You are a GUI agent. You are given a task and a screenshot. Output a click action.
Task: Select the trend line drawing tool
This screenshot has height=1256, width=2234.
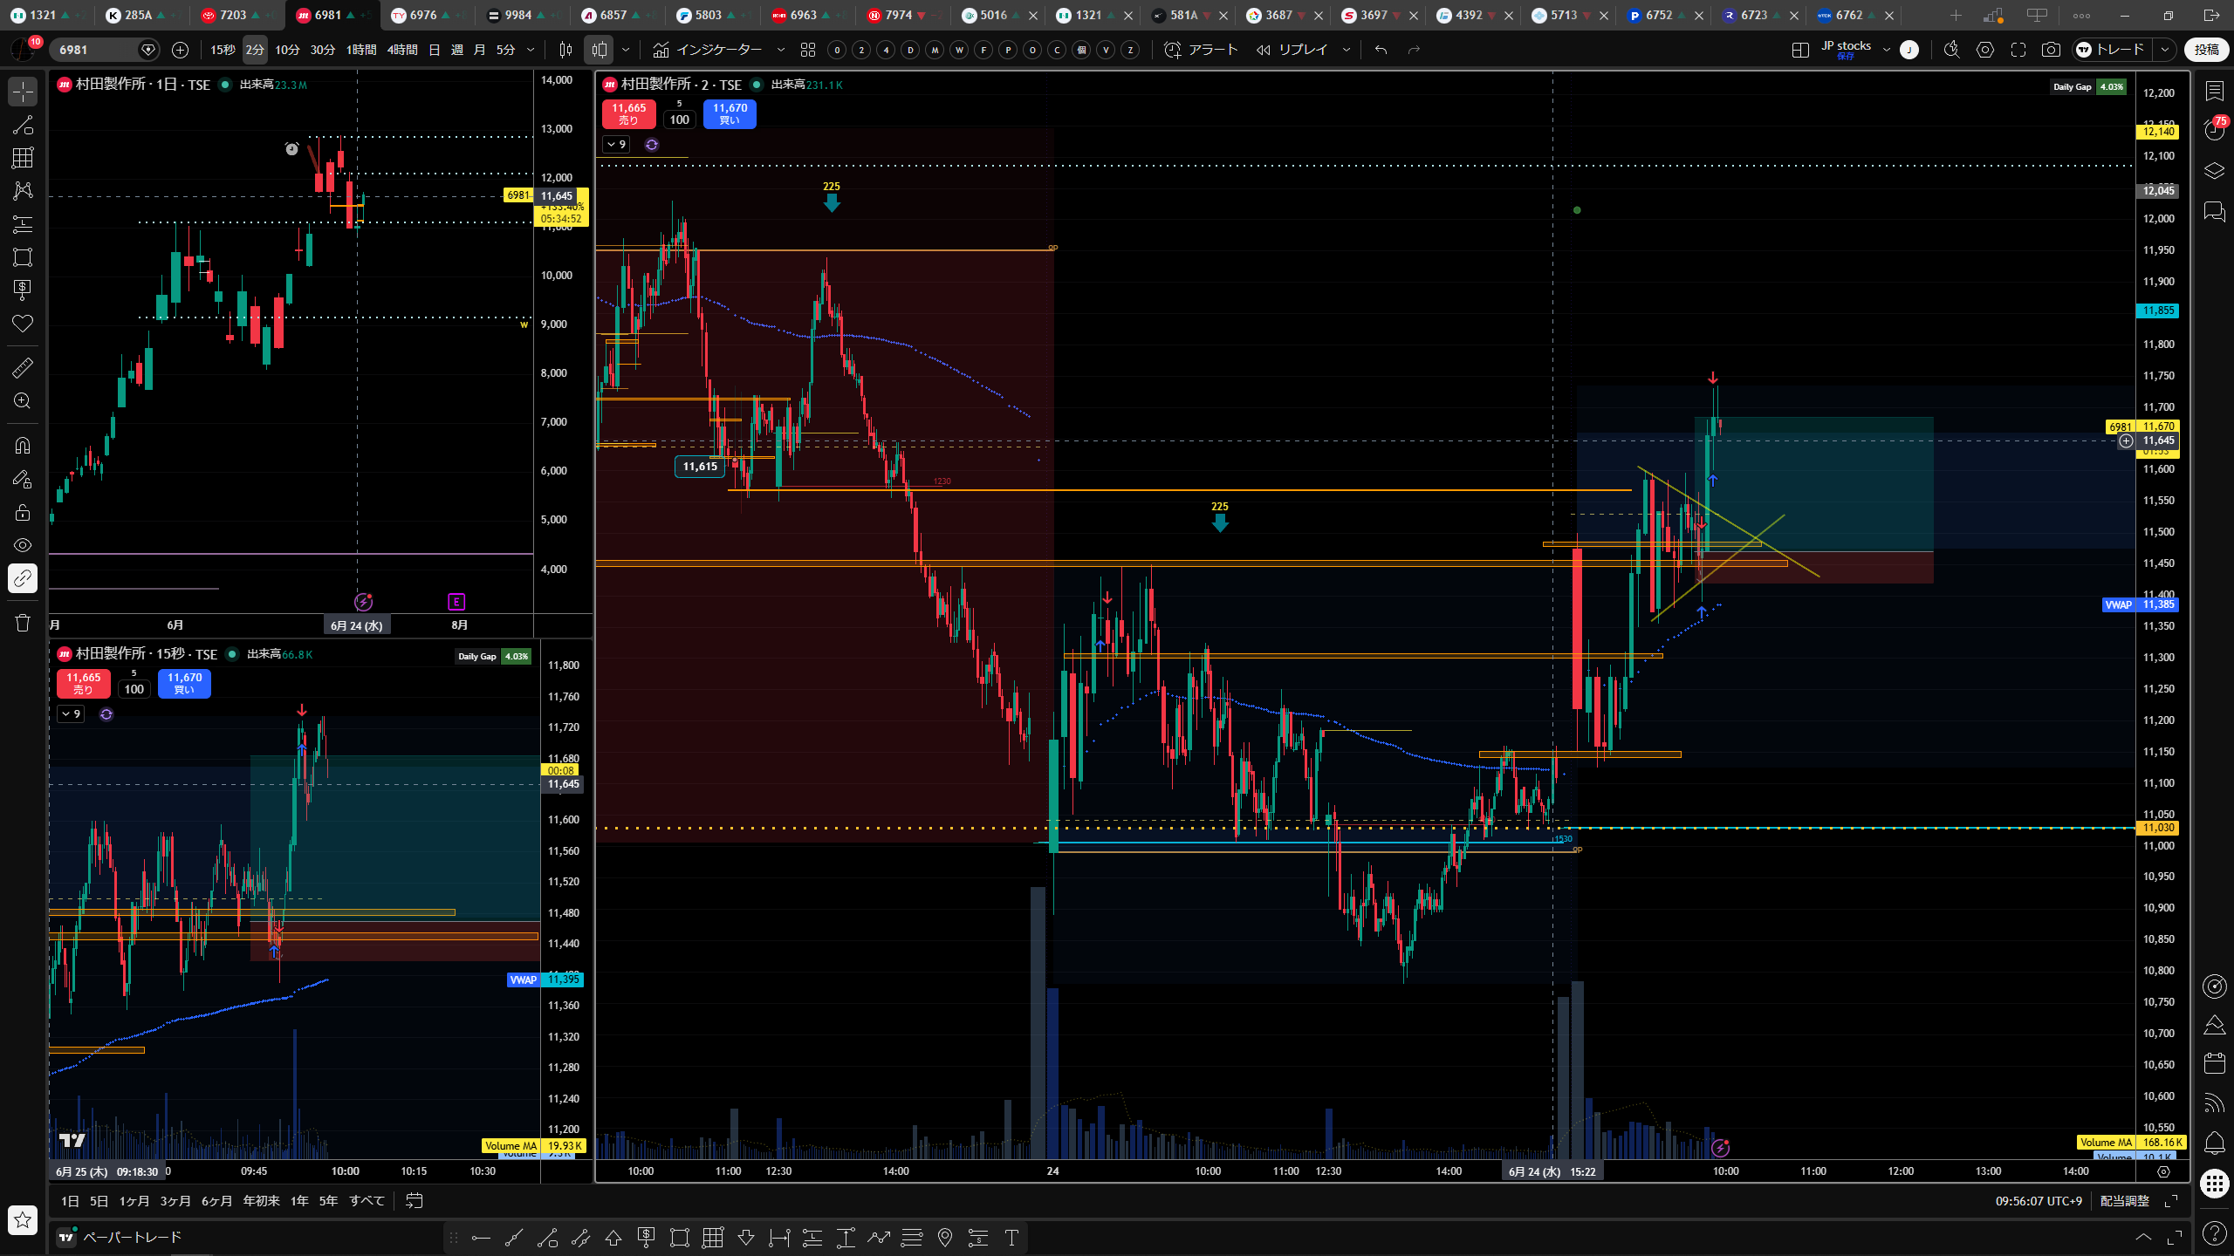pyautogui.click(x=23, y=125)
